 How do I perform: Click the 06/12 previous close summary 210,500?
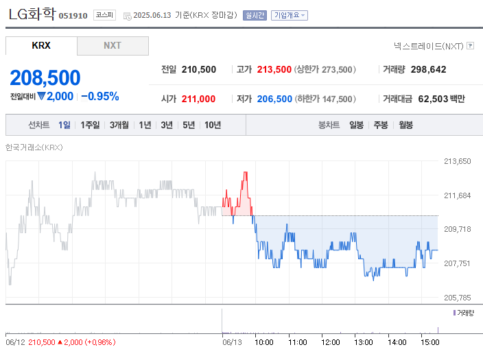click(42, 342)
